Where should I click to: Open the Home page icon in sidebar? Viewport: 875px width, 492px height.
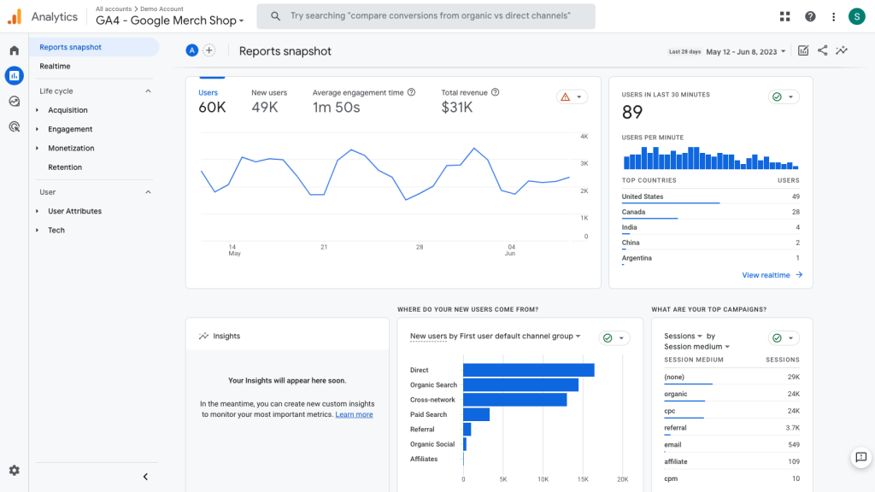coord(14,50)
